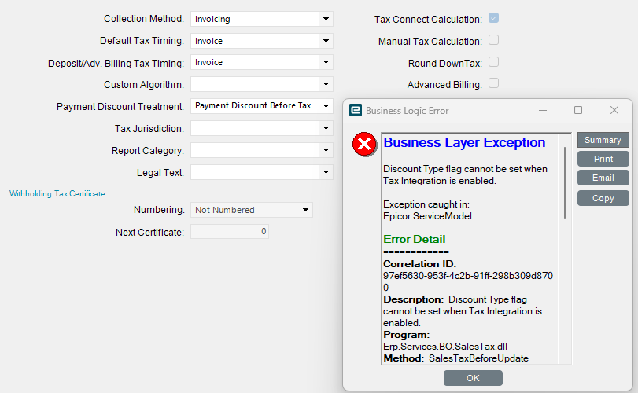Click the Tax Jurisdiction label
Viewport: 638px width, 393px height.
point(149,128)
